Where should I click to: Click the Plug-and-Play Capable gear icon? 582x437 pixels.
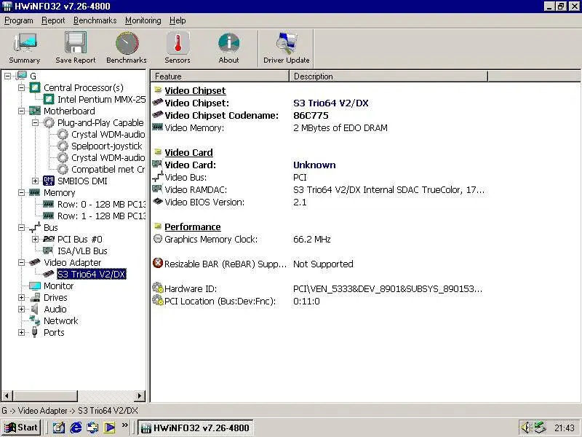pyautogui.click(x=49, y=122)
